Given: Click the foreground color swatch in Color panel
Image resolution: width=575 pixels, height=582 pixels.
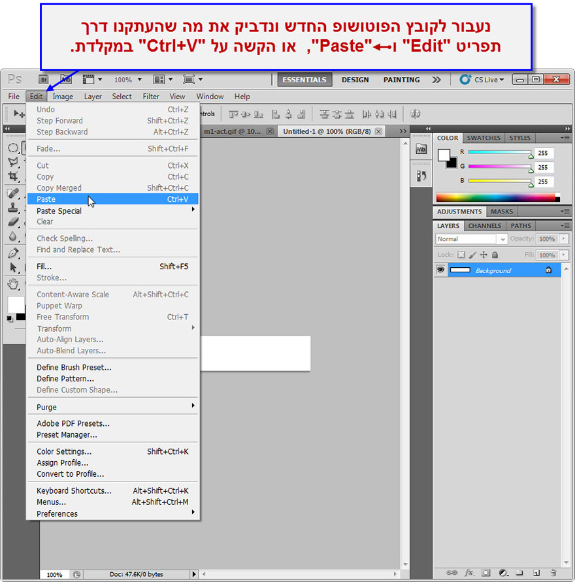Looking at the screenshot, I should pyautogui.click(x=444, y=155).
